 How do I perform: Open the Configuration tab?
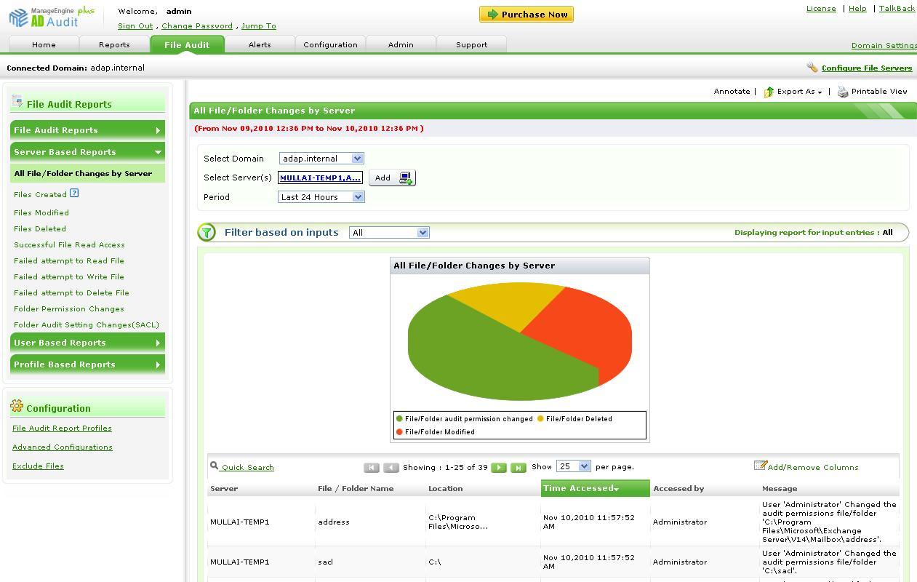tap(330, 45)
